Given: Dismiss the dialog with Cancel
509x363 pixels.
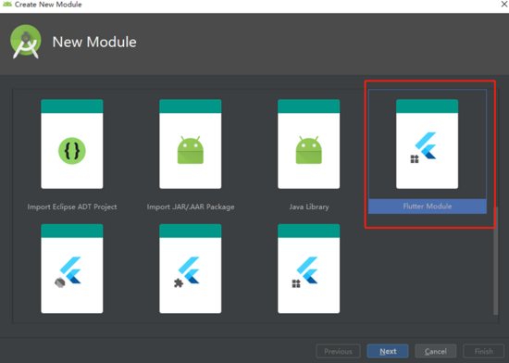Looking at the screenshot, I should tap(436, 351).
